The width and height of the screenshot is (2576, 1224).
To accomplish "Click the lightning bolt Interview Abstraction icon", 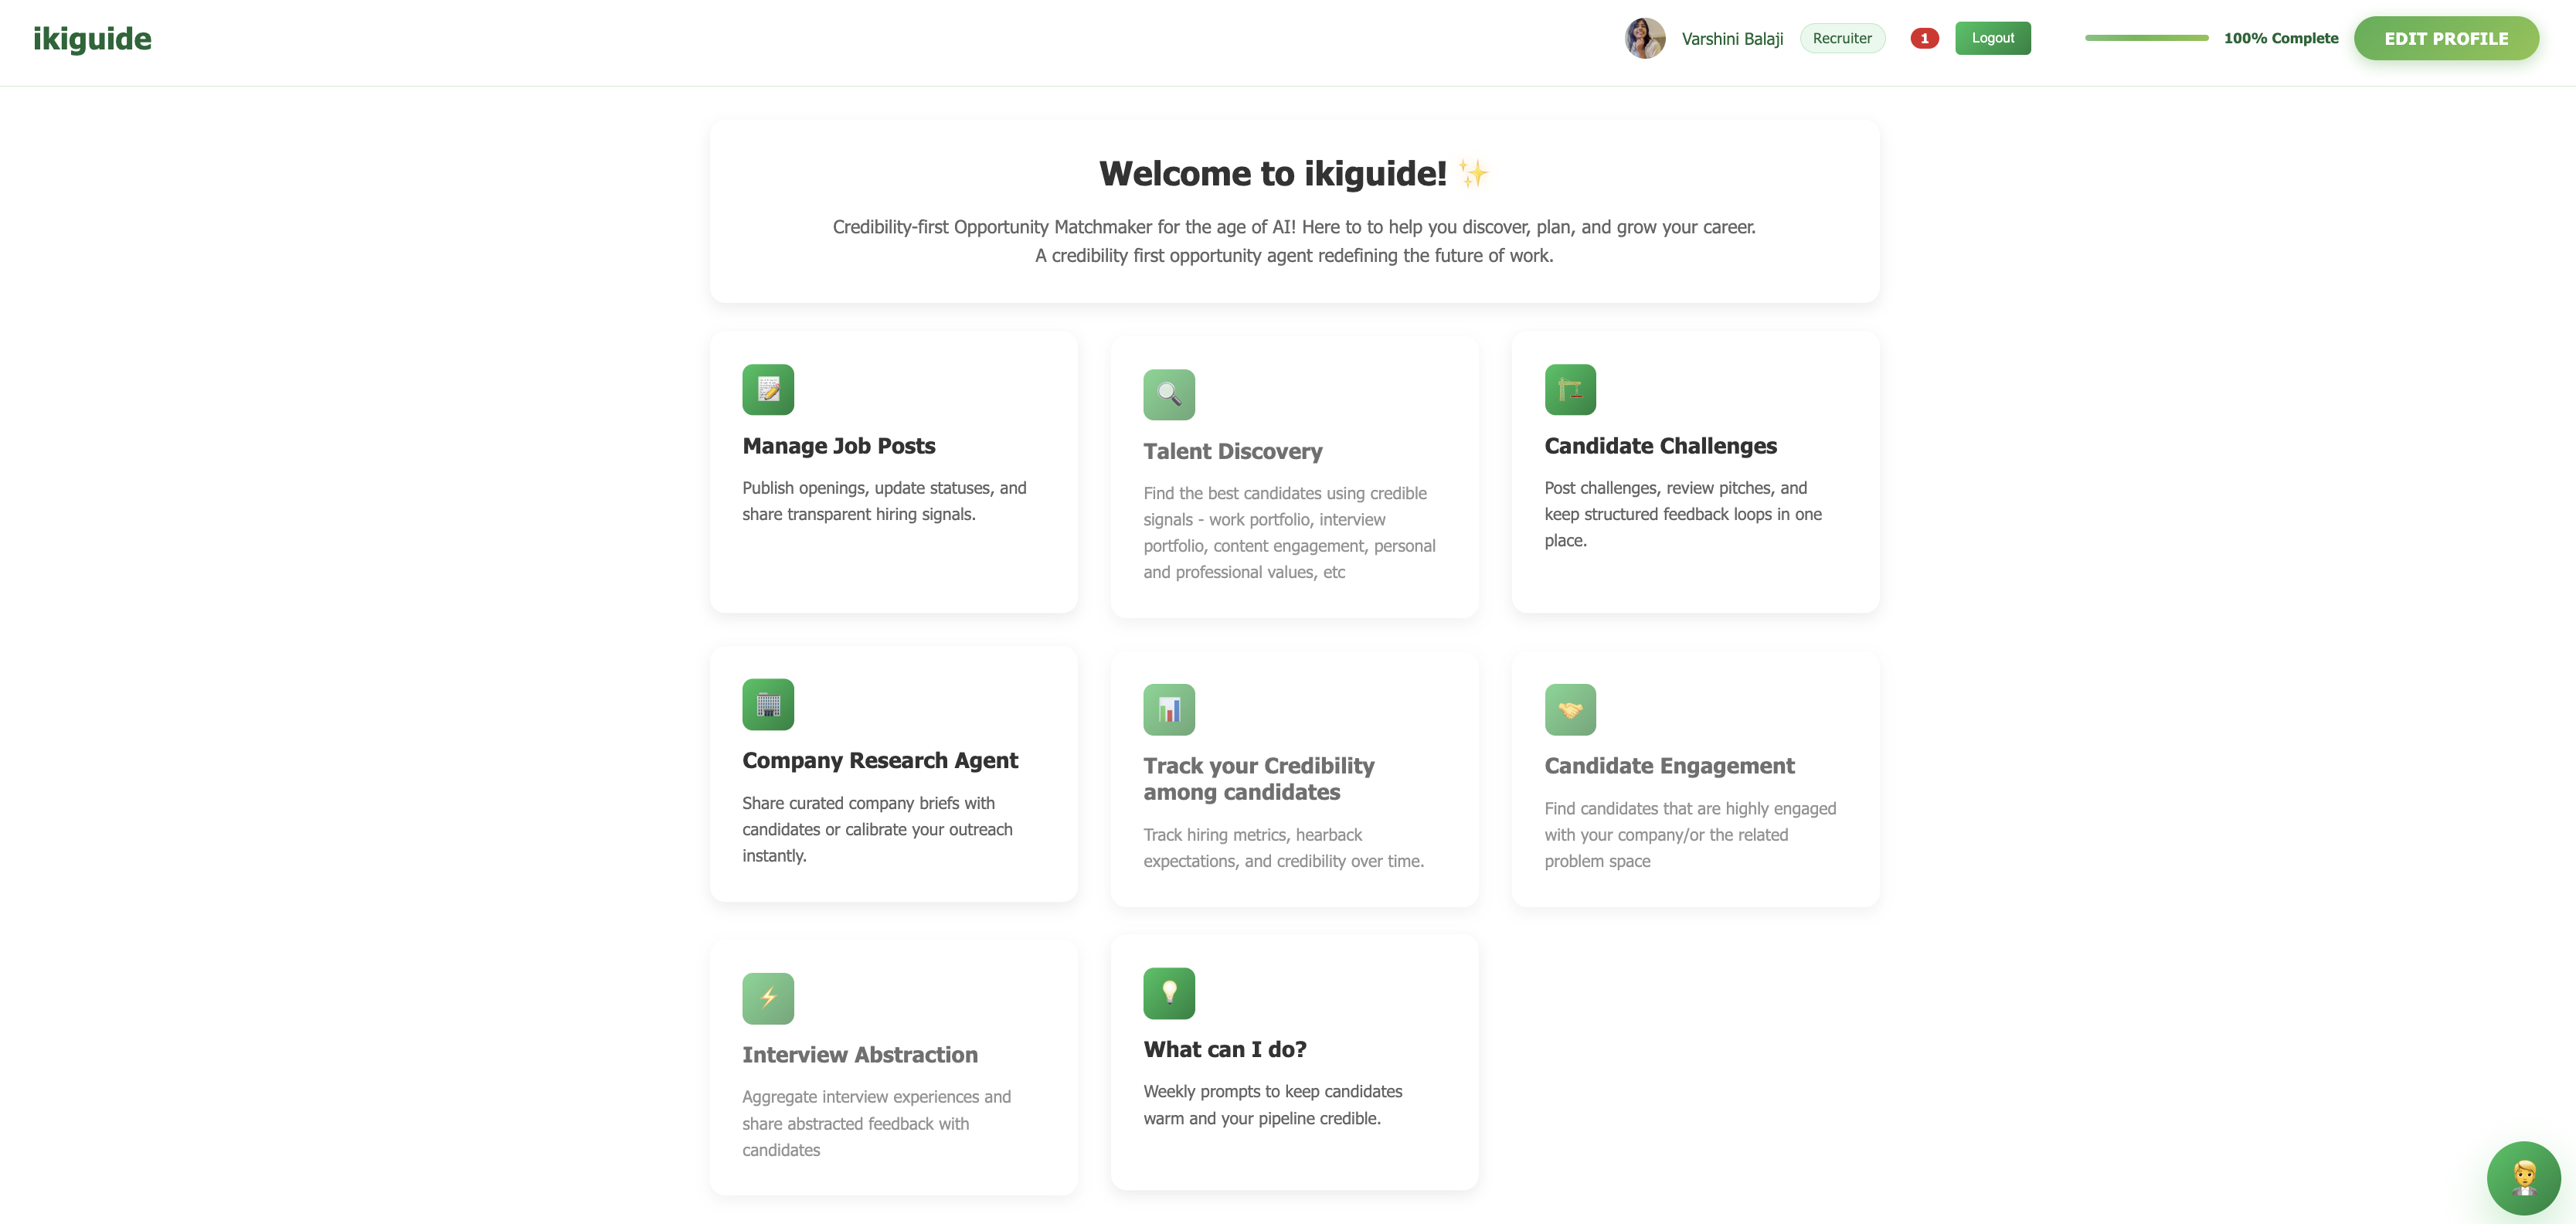I will [768, 998].
